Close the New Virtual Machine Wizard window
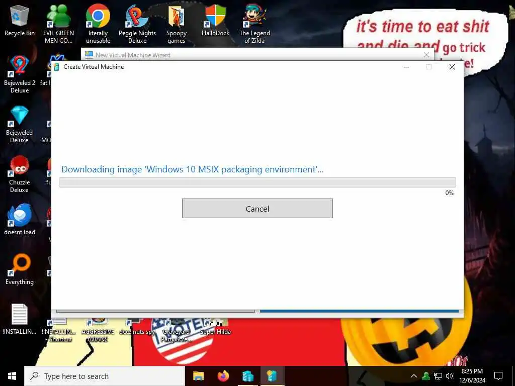The width and height of the screenshot is (515, 386). tap(426, 55)
